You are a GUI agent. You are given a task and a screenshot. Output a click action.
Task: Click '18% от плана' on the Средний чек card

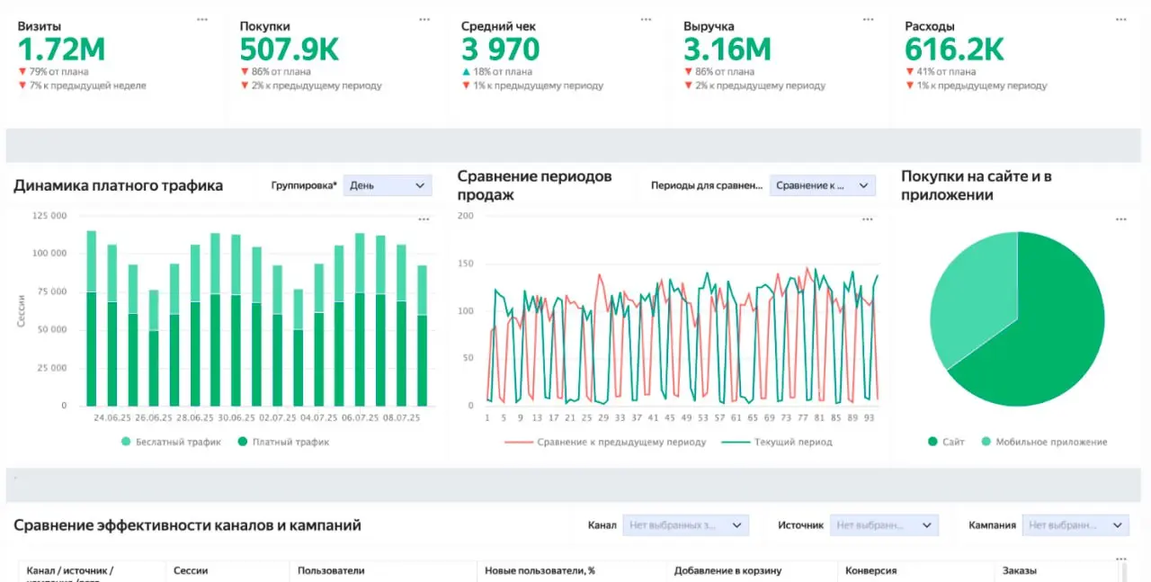click(502, 72)
